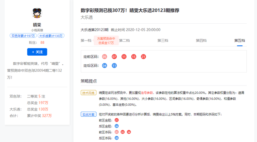The width and height of the screenshot is (257, 142).
Task: Switch to the 第一档 tab
Action: coord(86,40)
